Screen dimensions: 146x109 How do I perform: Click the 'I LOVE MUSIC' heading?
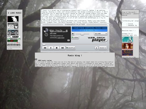point(15,13)
